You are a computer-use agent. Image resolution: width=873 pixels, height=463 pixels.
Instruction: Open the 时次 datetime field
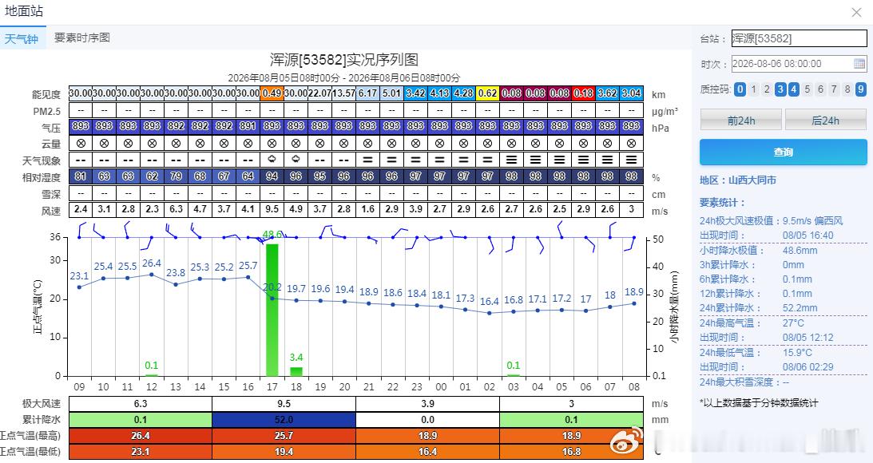coord(799,63)
